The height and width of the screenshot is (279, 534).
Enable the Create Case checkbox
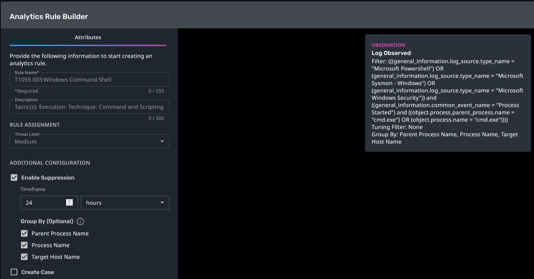tap(14, 272)
